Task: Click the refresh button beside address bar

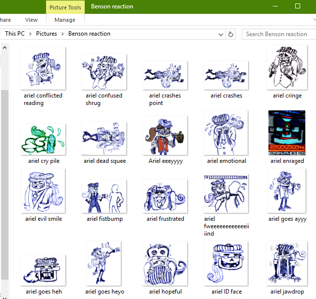Action: [230, 34]
